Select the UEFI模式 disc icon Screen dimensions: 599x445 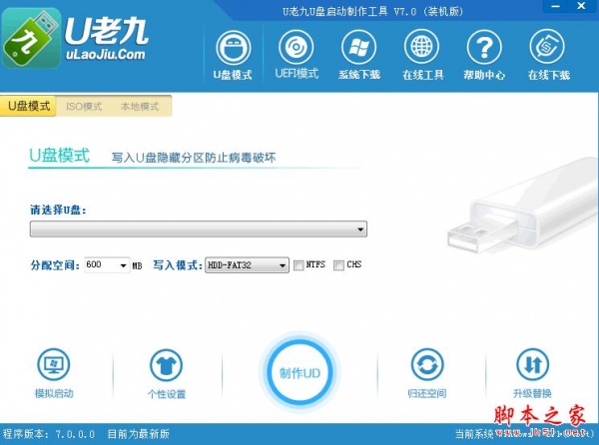click(297, 48)
